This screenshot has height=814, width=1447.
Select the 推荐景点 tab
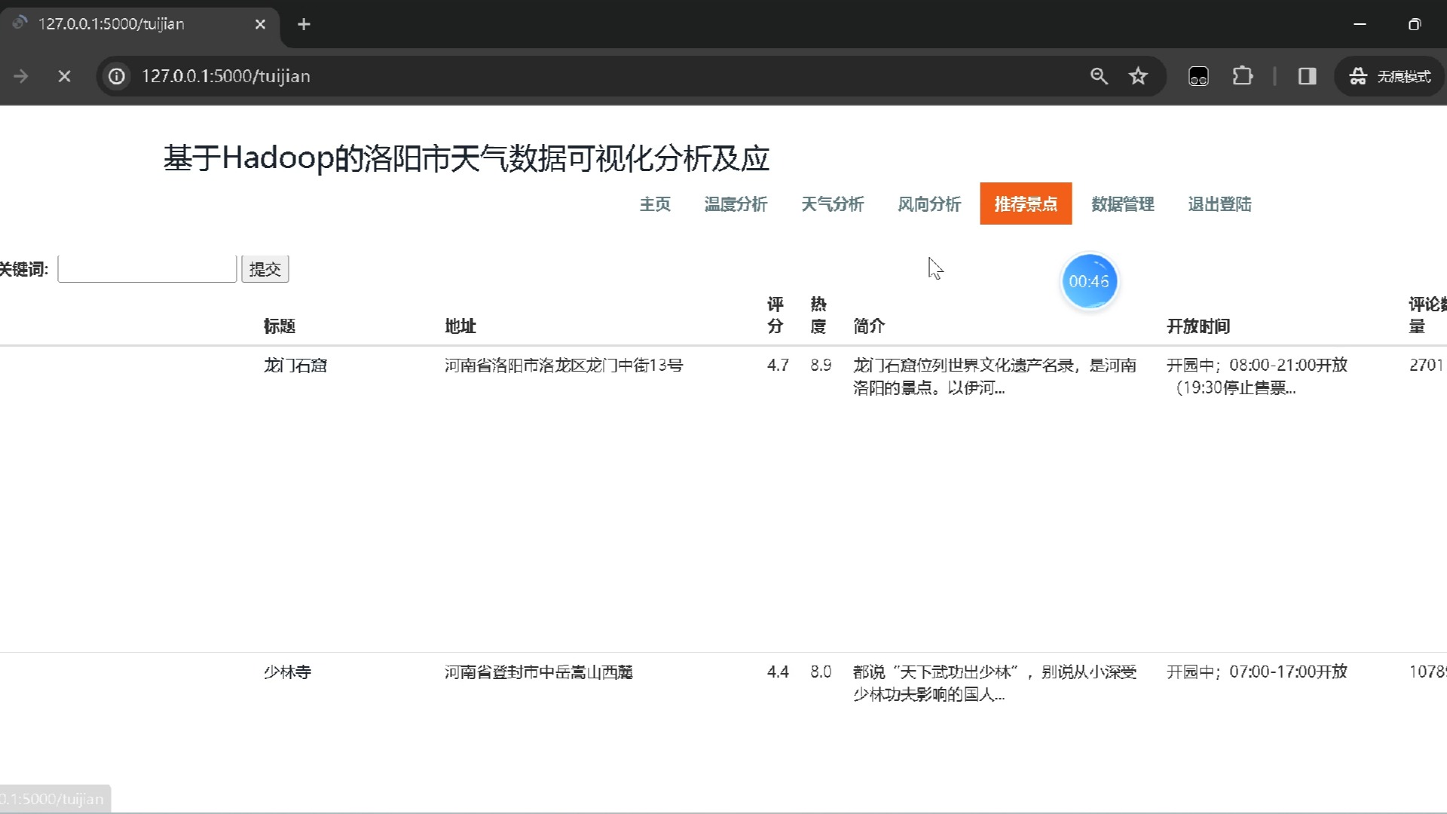pyautogui.click(x=1026, y=204)
